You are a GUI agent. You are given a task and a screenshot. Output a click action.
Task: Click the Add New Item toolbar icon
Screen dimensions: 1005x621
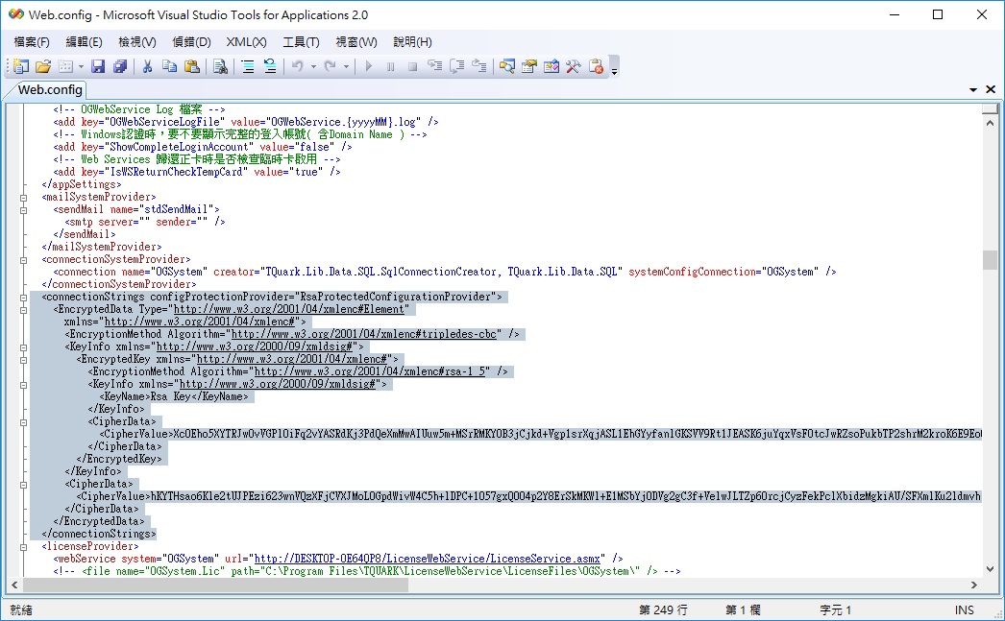click(65, 66)
